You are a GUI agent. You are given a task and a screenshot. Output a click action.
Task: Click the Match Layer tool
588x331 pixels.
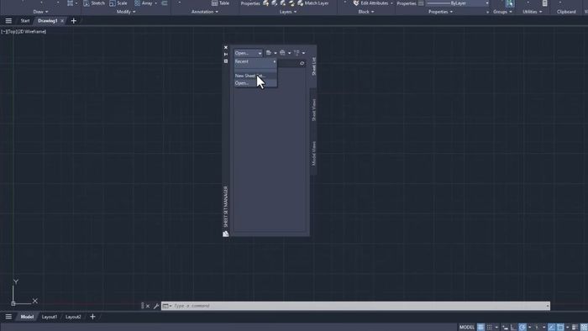pyautogui.click(x=312, y=3)
